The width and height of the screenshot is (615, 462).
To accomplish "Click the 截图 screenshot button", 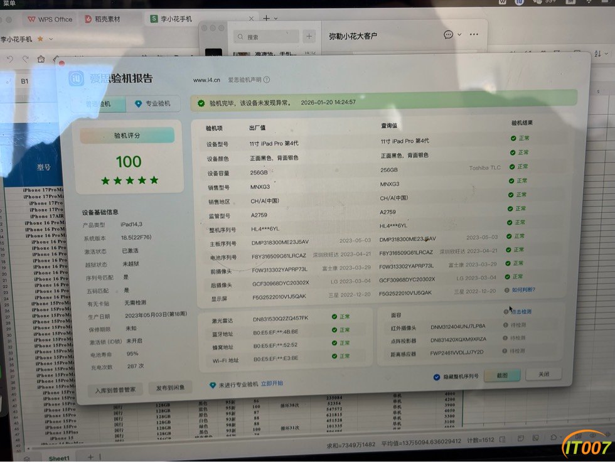I will [x=502, y=375].
